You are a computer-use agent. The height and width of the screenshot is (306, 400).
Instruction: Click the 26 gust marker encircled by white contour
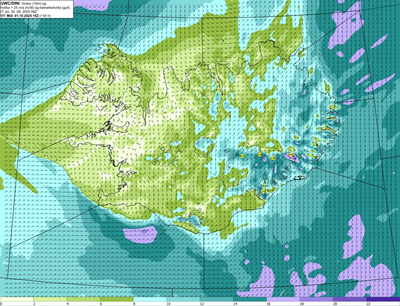[273, 158]
